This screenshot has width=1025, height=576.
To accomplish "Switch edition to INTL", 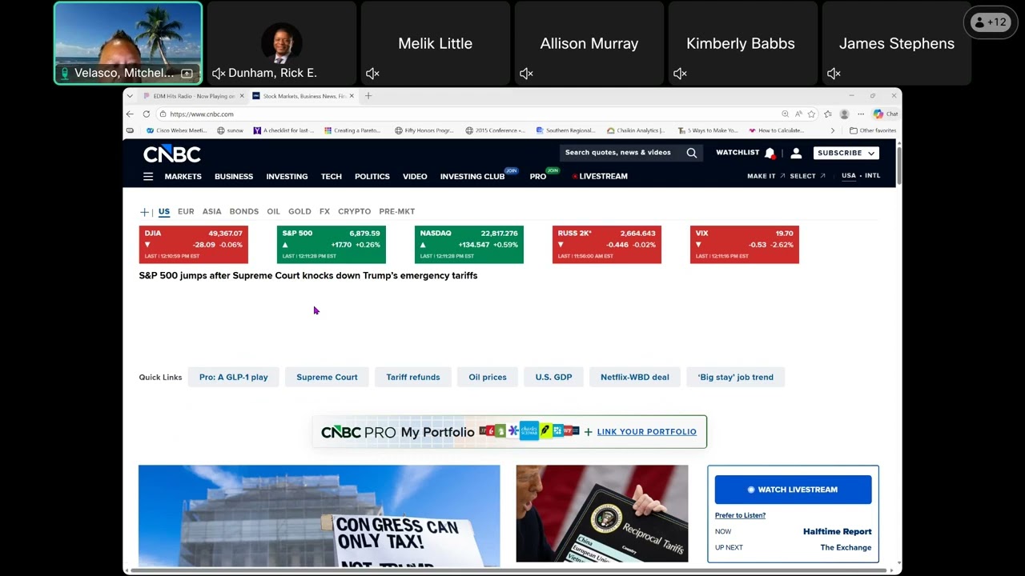I will 872,176.
